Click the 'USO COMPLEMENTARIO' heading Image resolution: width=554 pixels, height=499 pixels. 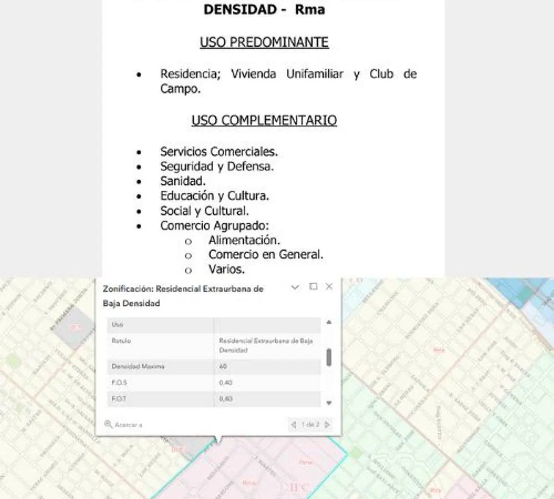pos(264,120)
